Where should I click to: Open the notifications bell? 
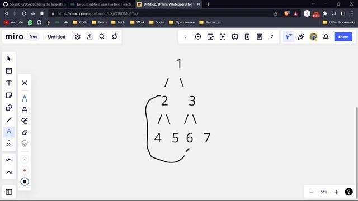[326, 37]
